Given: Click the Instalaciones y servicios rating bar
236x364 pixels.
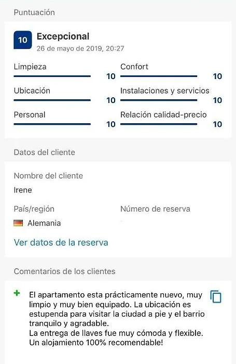Looking at the screenshot, I should 159,100.
